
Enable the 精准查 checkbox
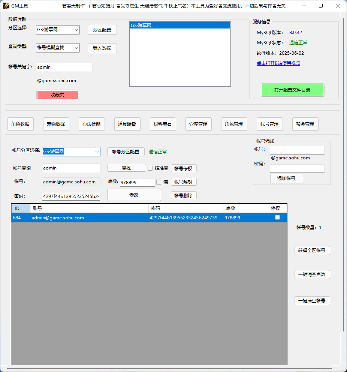(x=150, y=168)
